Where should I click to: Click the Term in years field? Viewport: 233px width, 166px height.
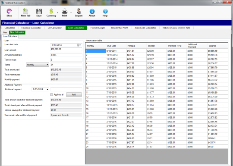click(x=66, y=60)
